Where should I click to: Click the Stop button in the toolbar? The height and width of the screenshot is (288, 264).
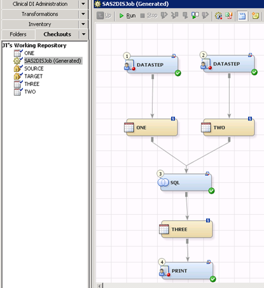(149, 15)
